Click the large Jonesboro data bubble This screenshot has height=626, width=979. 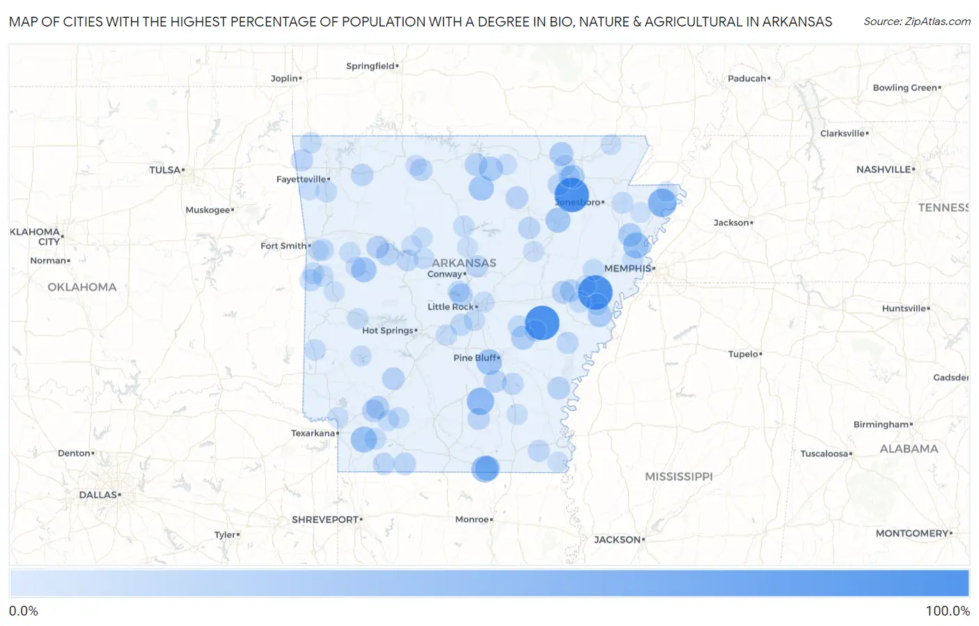[x=572, y=195]
